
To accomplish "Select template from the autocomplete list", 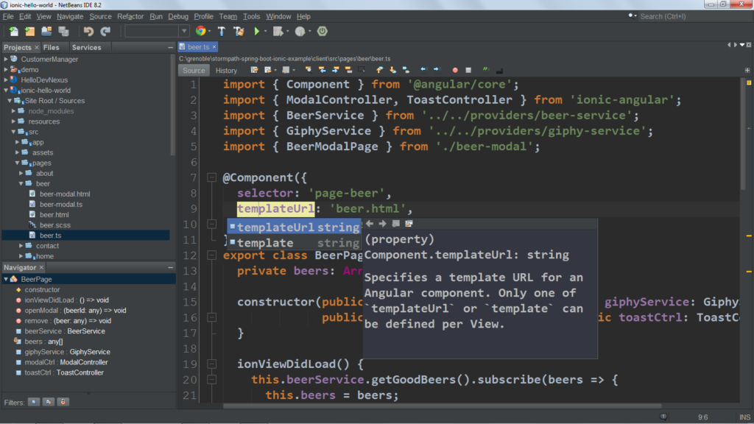I will coord(265,242).
